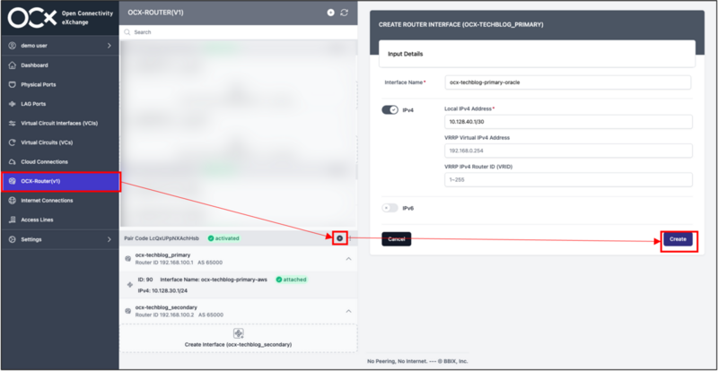This screenshot has width=718, height=371.
Task: Click the Physical Ports icon
Action: [x=13, y=84]
